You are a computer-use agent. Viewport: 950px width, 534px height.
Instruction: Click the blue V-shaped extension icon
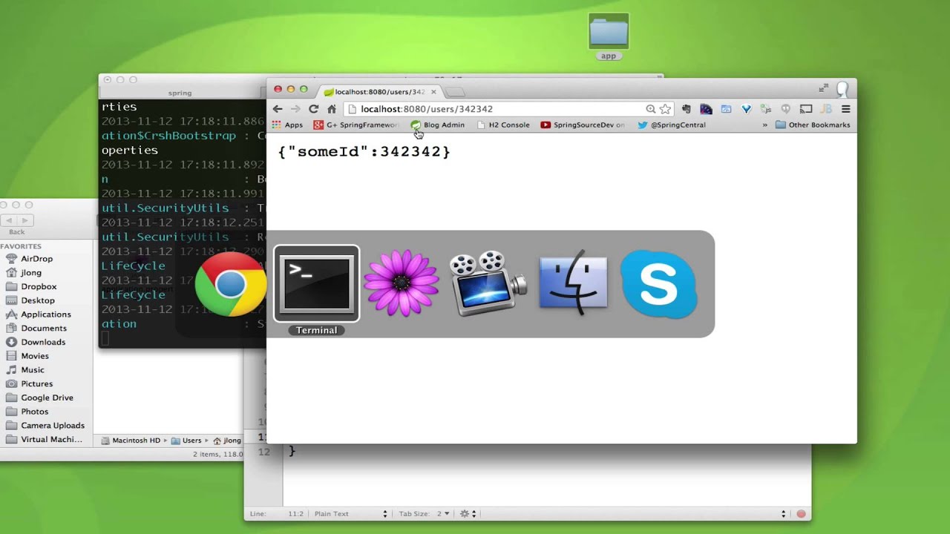click(x=747, y=109)
